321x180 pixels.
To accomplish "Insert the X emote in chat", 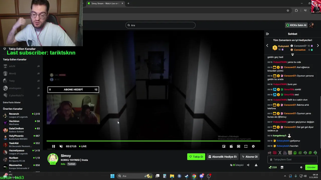I will tap(280, 153).
